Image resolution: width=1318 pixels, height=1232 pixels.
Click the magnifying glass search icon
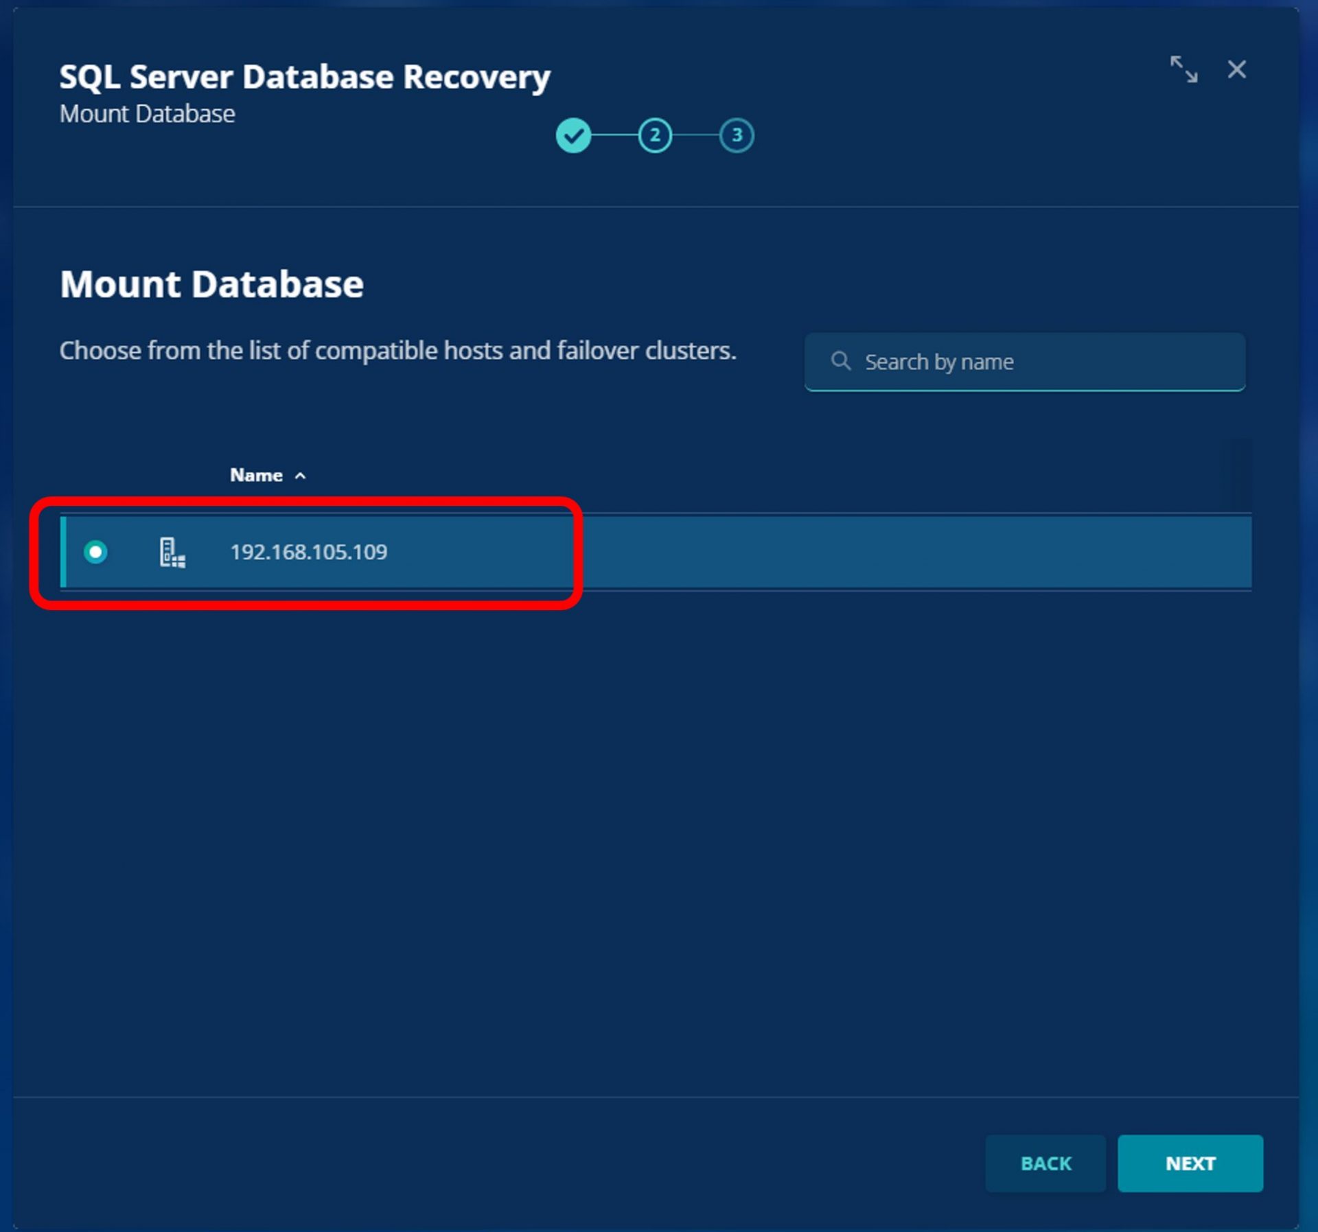point(840,361)
